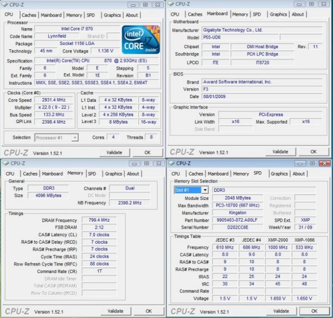Open SPD tab in top-right Mainboard window

(x=257, y=14)
